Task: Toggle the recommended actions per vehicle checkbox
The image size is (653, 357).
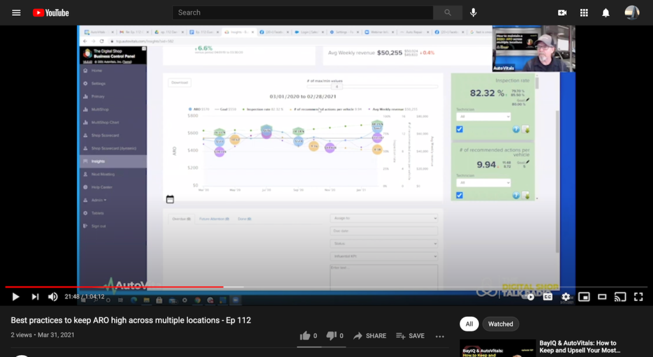Action: [x=459, y=195]
